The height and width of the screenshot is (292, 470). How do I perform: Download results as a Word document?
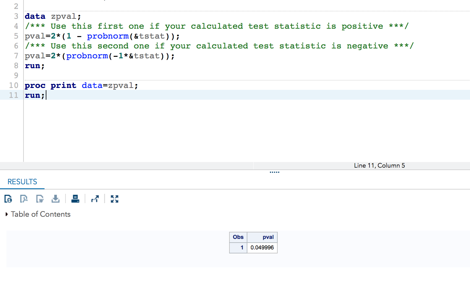point(40,199)
